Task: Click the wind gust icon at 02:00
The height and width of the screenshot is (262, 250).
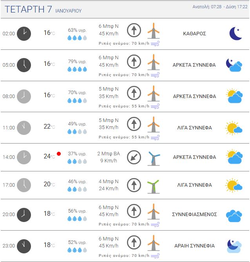Action: click(x=155, y=43)
